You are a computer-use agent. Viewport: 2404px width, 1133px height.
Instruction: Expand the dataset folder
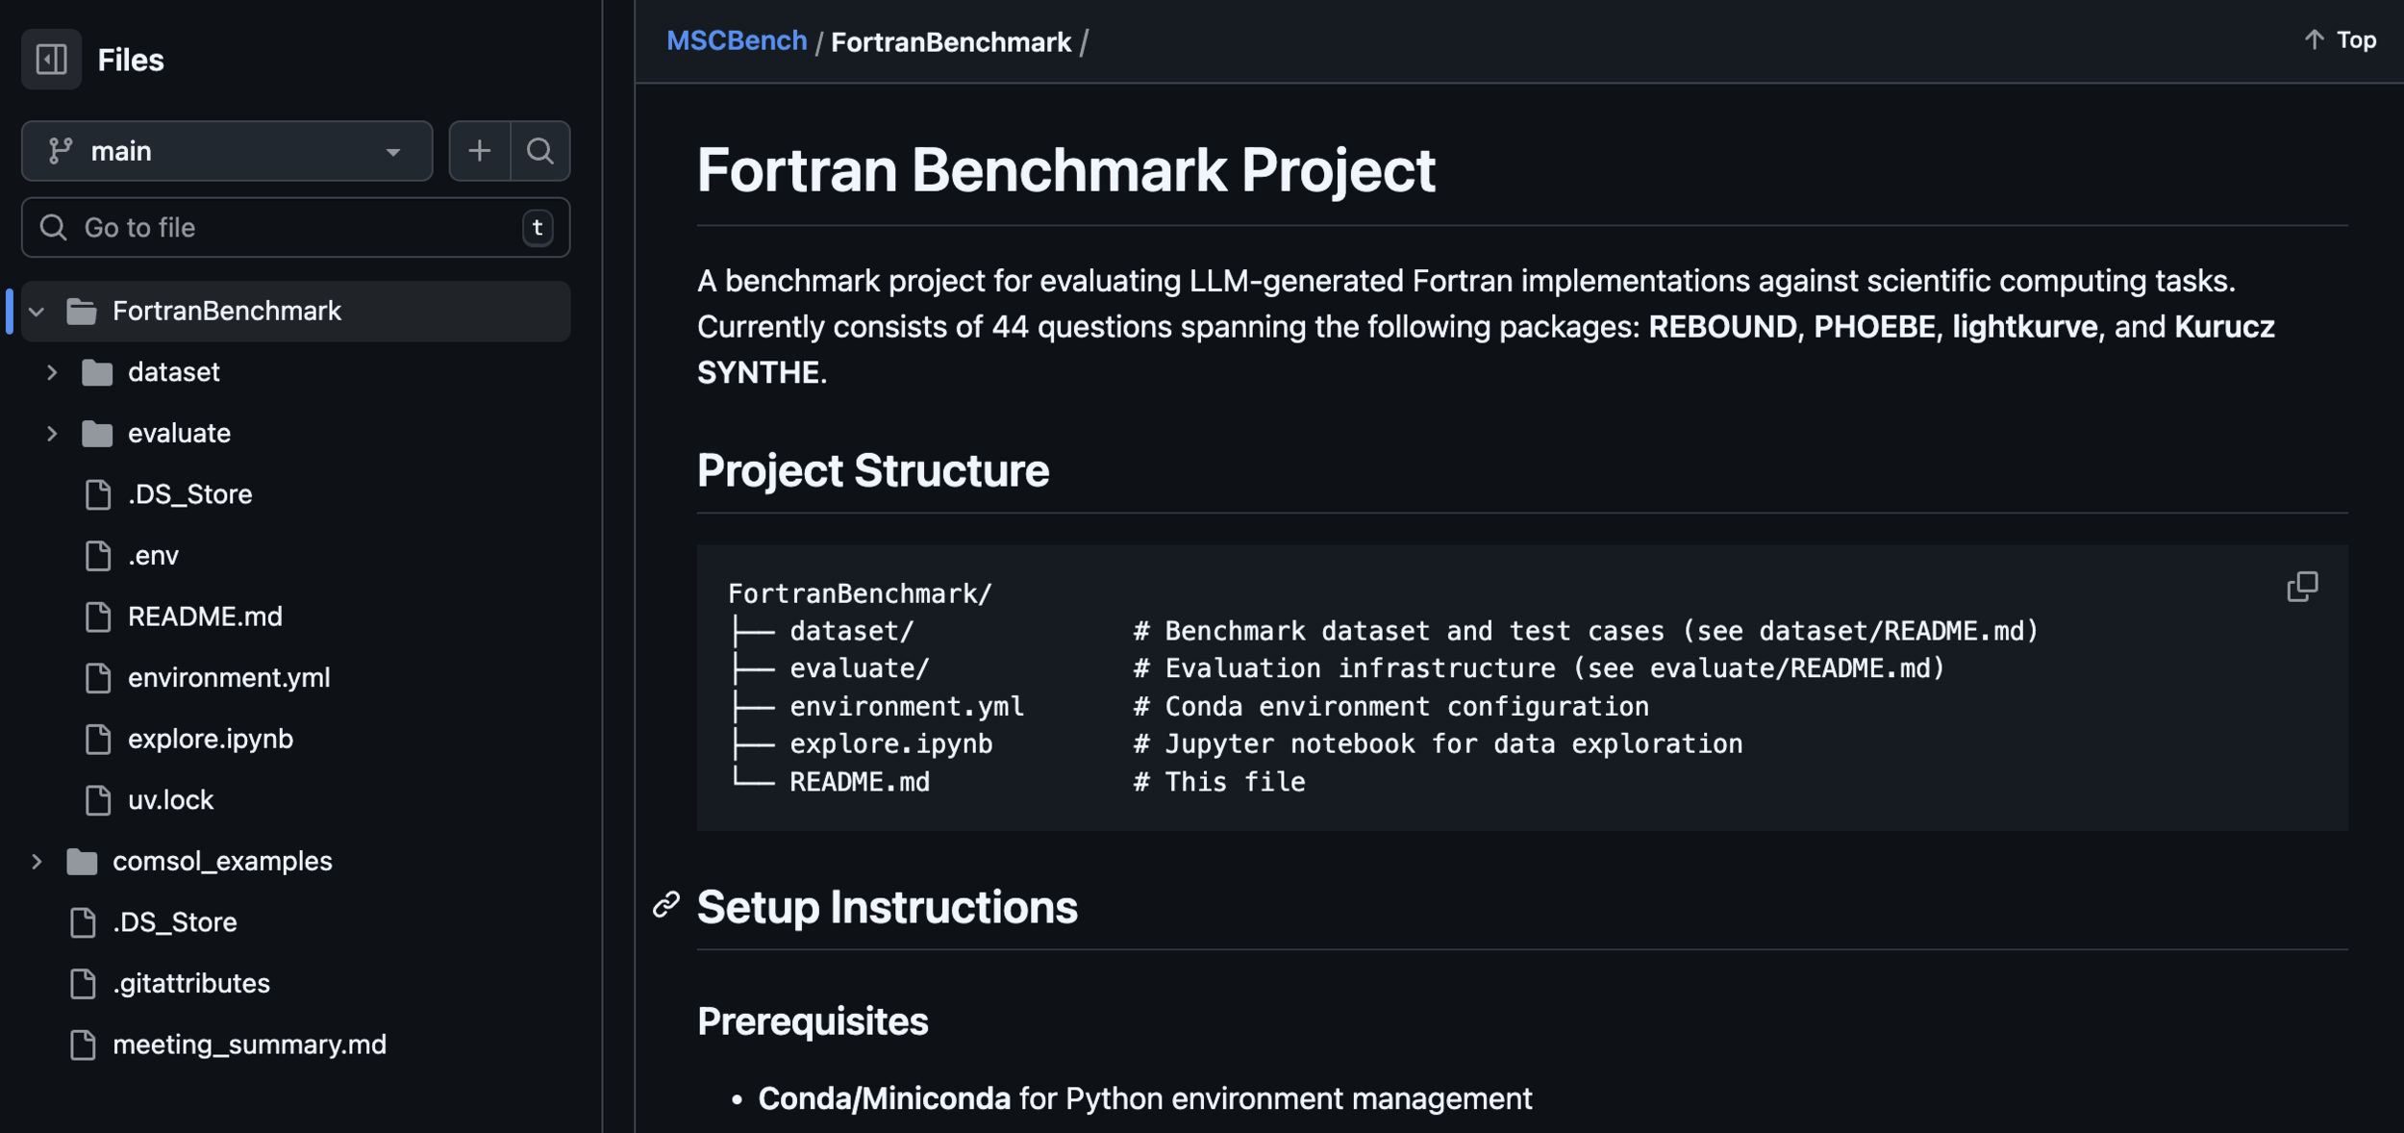coord(52,372)
